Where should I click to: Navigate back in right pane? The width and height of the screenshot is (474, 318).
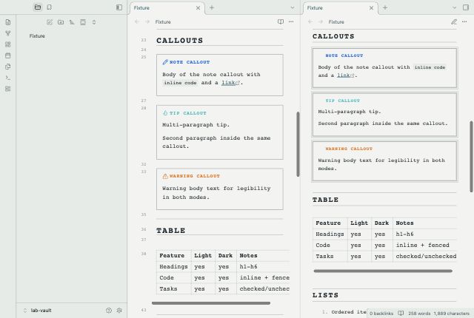310,21
